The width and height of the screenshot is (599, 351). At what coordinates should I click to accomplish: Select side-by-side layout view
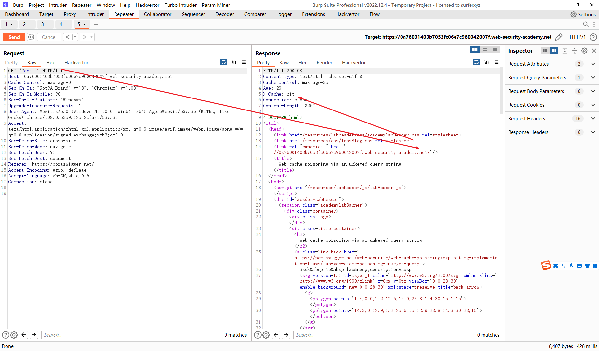(475, 50)
